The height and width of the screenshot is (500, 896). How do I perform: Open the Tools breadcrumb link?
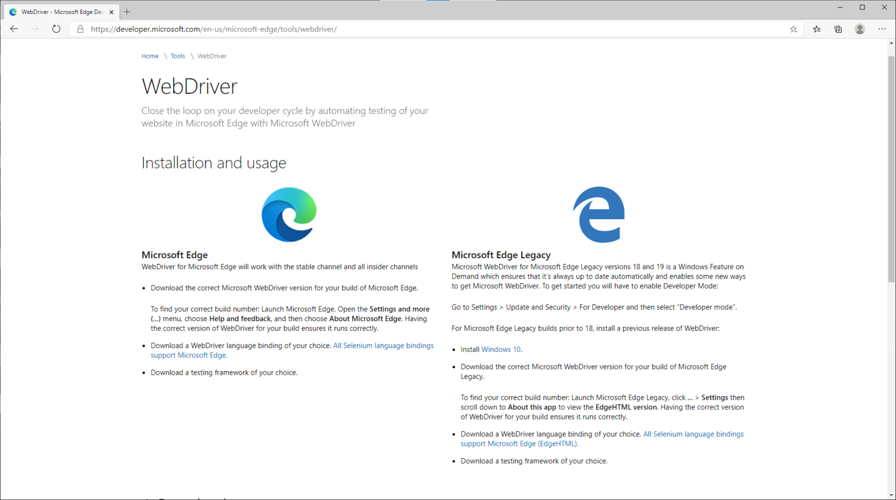(178, 57)
